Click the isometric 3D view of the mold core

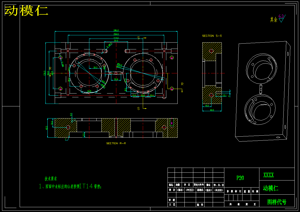click(x=262, y=91)
